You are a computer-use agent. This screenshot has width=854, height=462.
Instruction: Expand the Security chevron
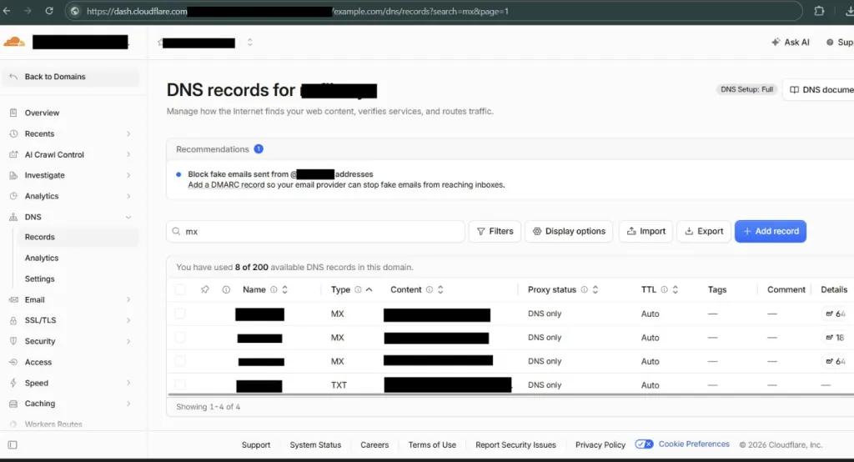[128, 341]
